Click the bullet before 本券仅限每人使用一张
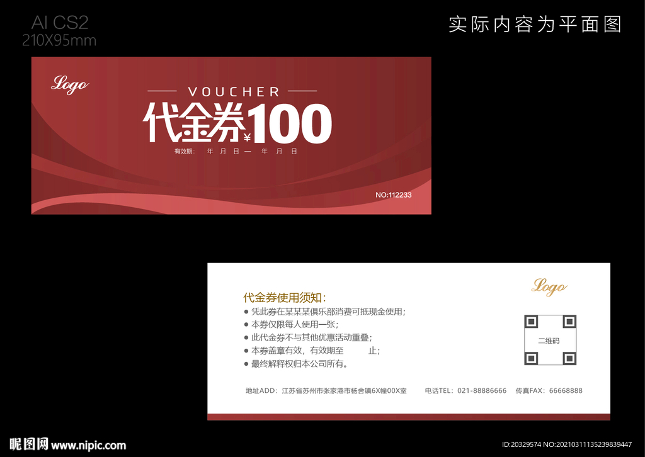Image resolution: width=645 pixels, height=457 pixels. click(x=245, y=324)
